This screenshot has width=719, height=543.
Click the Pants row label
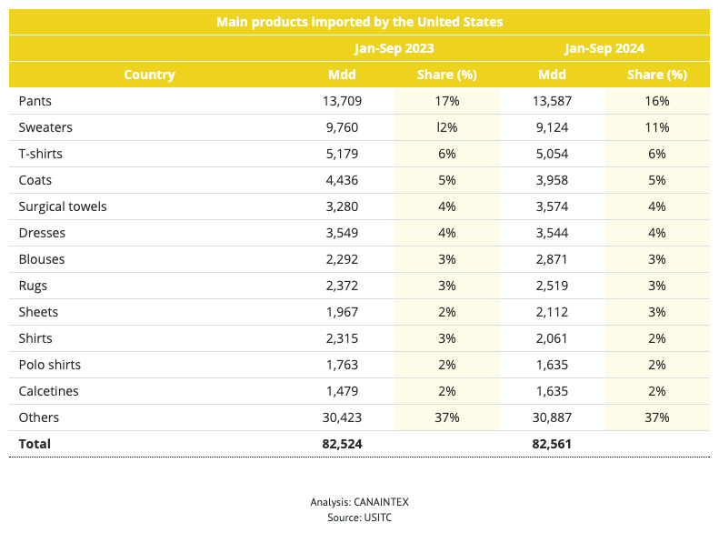point(35,101)
